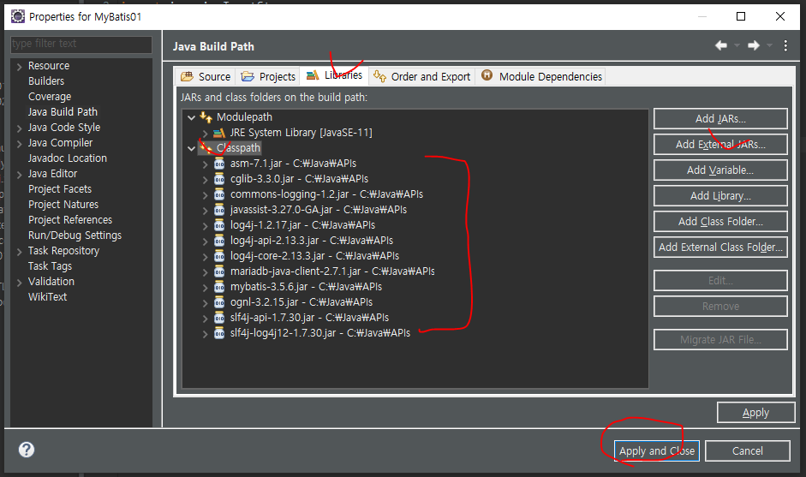Open the Project Facets page
The height and width of the screenshot is (477, 806).
[x=60, y=189]
